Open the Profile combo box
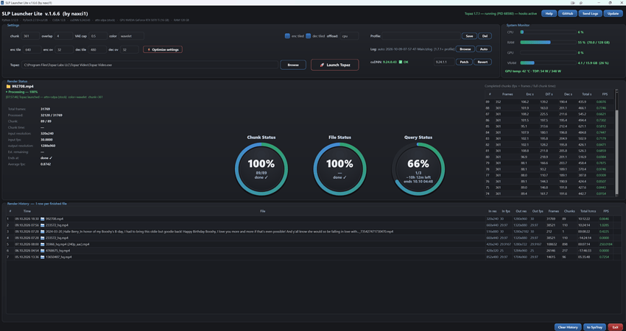Viewport: 626px width, 331px height. click(421, 36)
